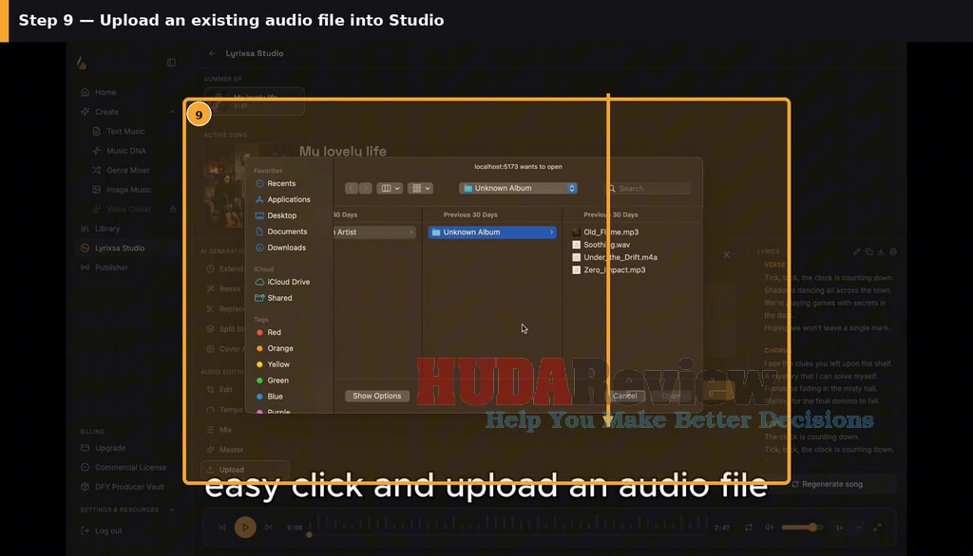Filter by Orange tag
This screenshot has width=973, height=556.
[275, 349]
